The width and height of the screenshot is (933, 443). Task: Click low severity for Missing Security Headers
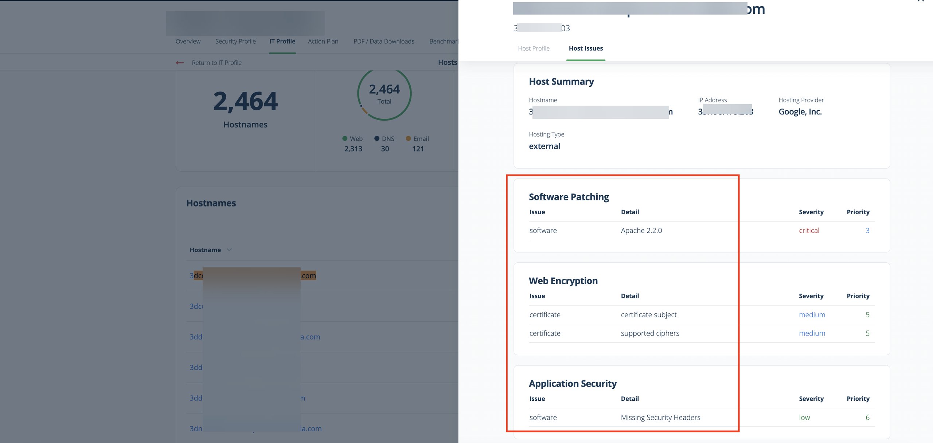click(x=804, y=417)
